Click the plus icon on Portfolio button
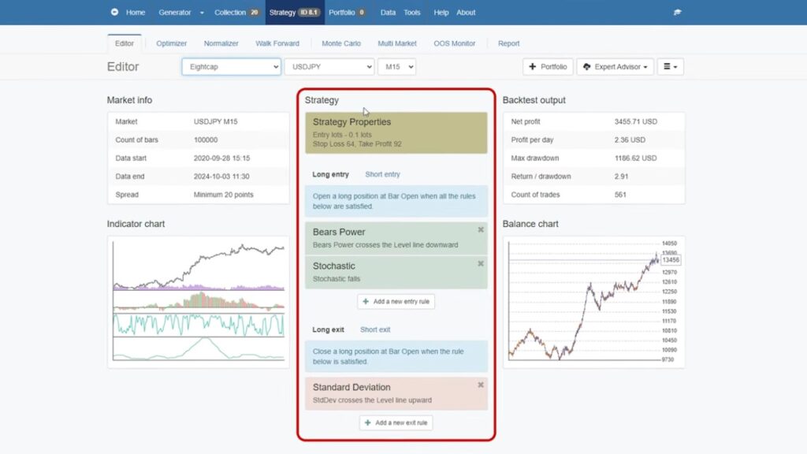 click(x=533, y=67)
